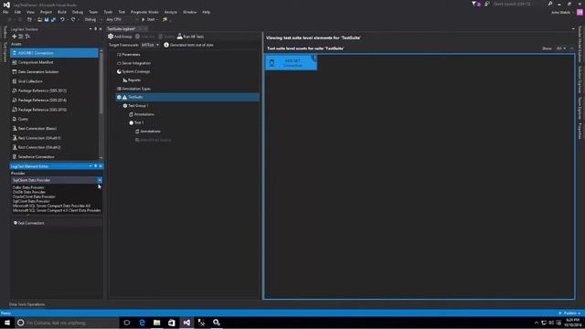Pin the LegiTest Element Editor panel
This screenshot has height=329, width=585.
(x=95, y=166)
